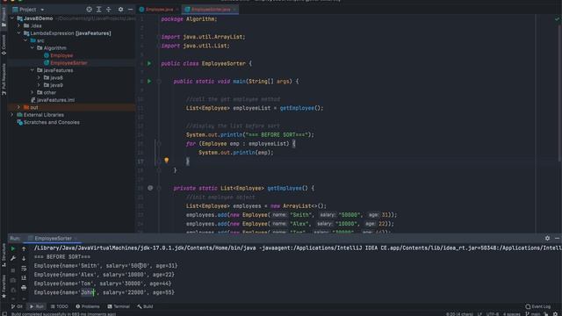Collapse the javaFeatures package
Screen dimensions: 562x316
(32, 70)
